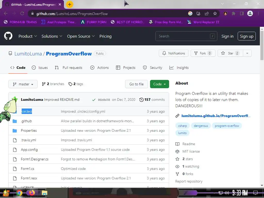The width and height of the screenshot is (264, 198).
Task: Click the csharp topic tag
Action: tap(183, 126)
